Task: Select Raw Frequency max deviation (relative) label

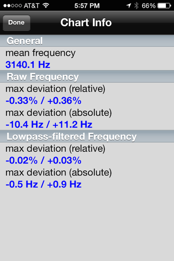Action: (55, 89)
